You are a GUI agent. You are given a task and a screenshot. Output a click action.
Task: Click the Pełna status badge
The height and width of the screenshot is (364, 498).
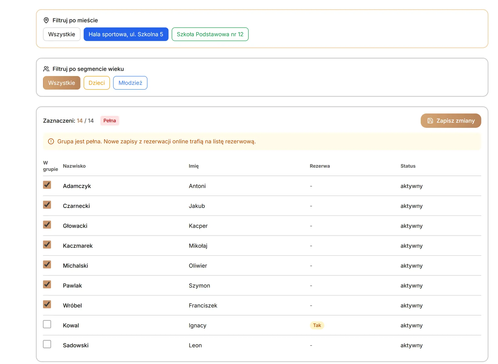coord(110,121)
